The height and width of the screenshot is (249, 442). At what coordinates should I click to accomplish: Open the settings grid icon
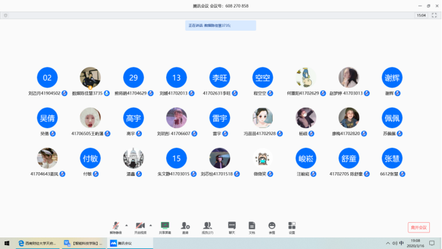pos(292,227)
